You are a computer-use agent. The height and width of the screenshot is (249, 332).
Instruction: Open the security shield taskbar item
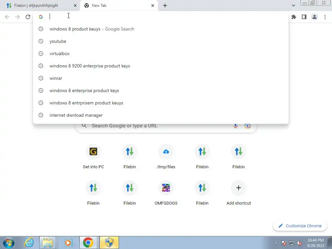[x=109, y=243]
